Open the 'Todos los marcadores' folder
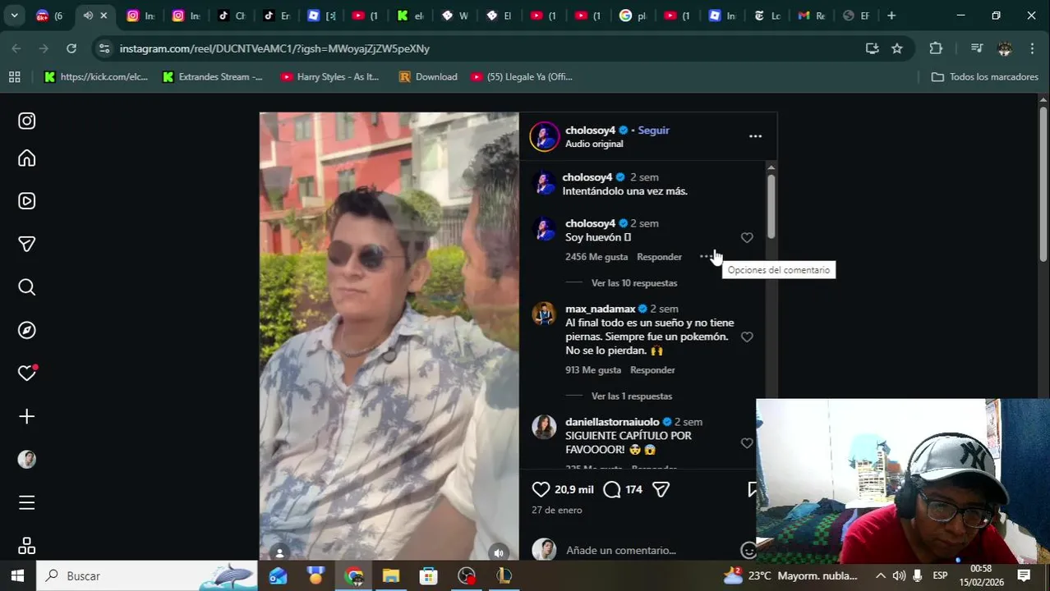The image size is (1050, 591). [x=984, y=77]
